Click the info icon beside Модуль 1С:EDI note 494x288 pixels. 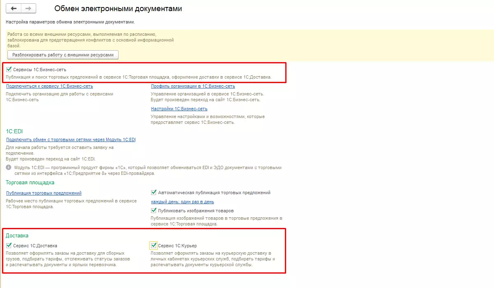click(x=9, y=168)
